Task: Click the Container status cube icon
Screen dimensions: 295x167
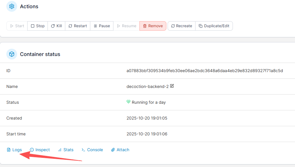Action: tap(12, 54)
